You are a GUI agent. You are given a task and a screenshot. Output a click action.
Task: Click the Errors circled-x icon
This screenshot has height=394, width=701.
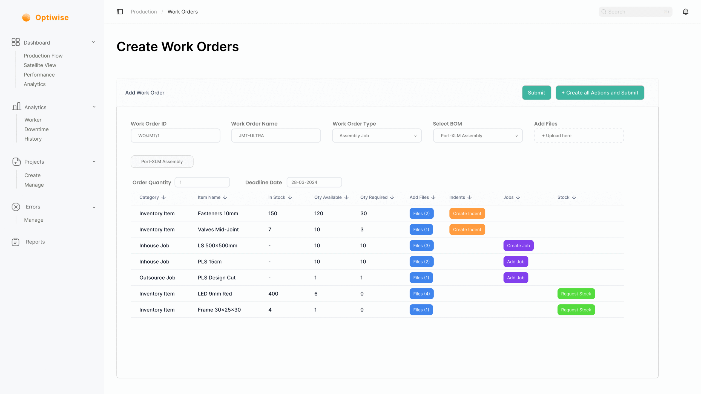coord(16,207)
